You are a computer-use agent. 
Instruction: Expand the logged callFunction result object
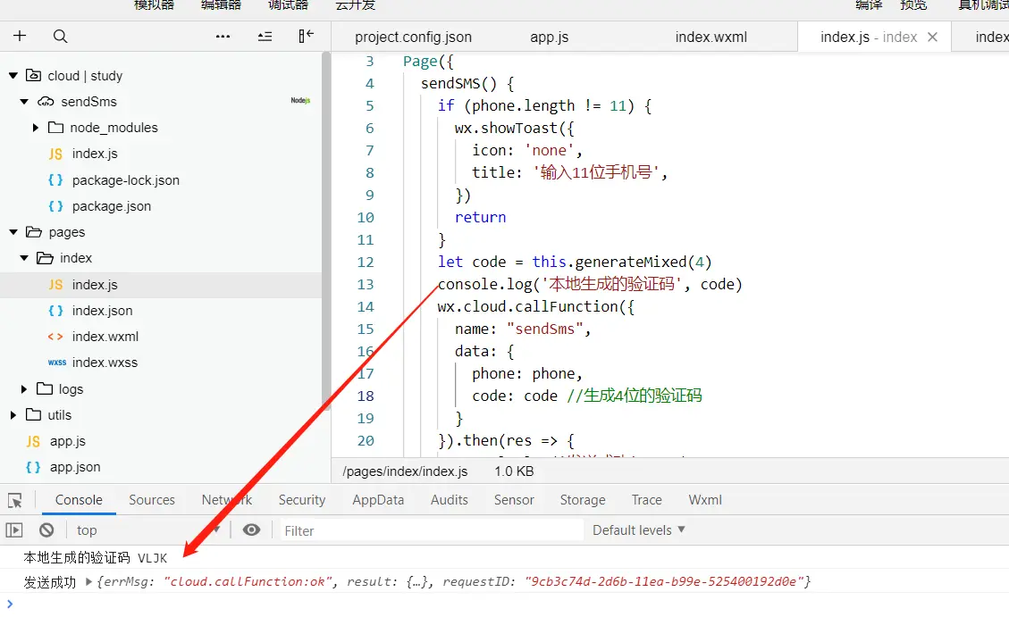pos(88,581)
